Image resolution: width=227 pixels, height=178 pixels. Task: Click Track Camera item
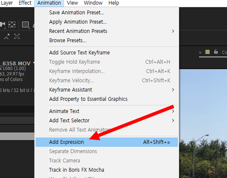pos(107,161)
